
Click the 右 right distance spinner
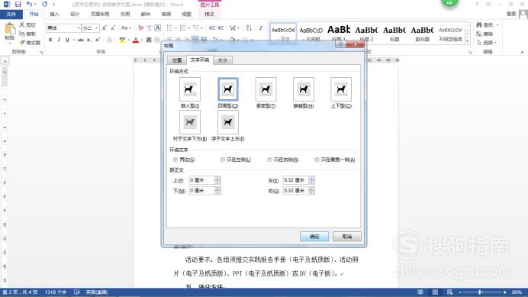311,191
